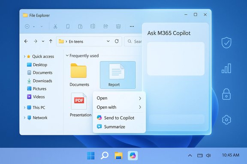Choose Open with in context menu
The width and height of the screenshot is (247, 164).
[119, 107]
